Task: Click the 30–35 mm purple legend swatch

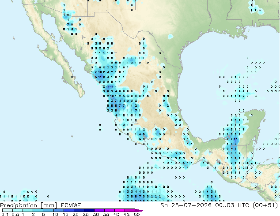Action: [x=99, y=210]
